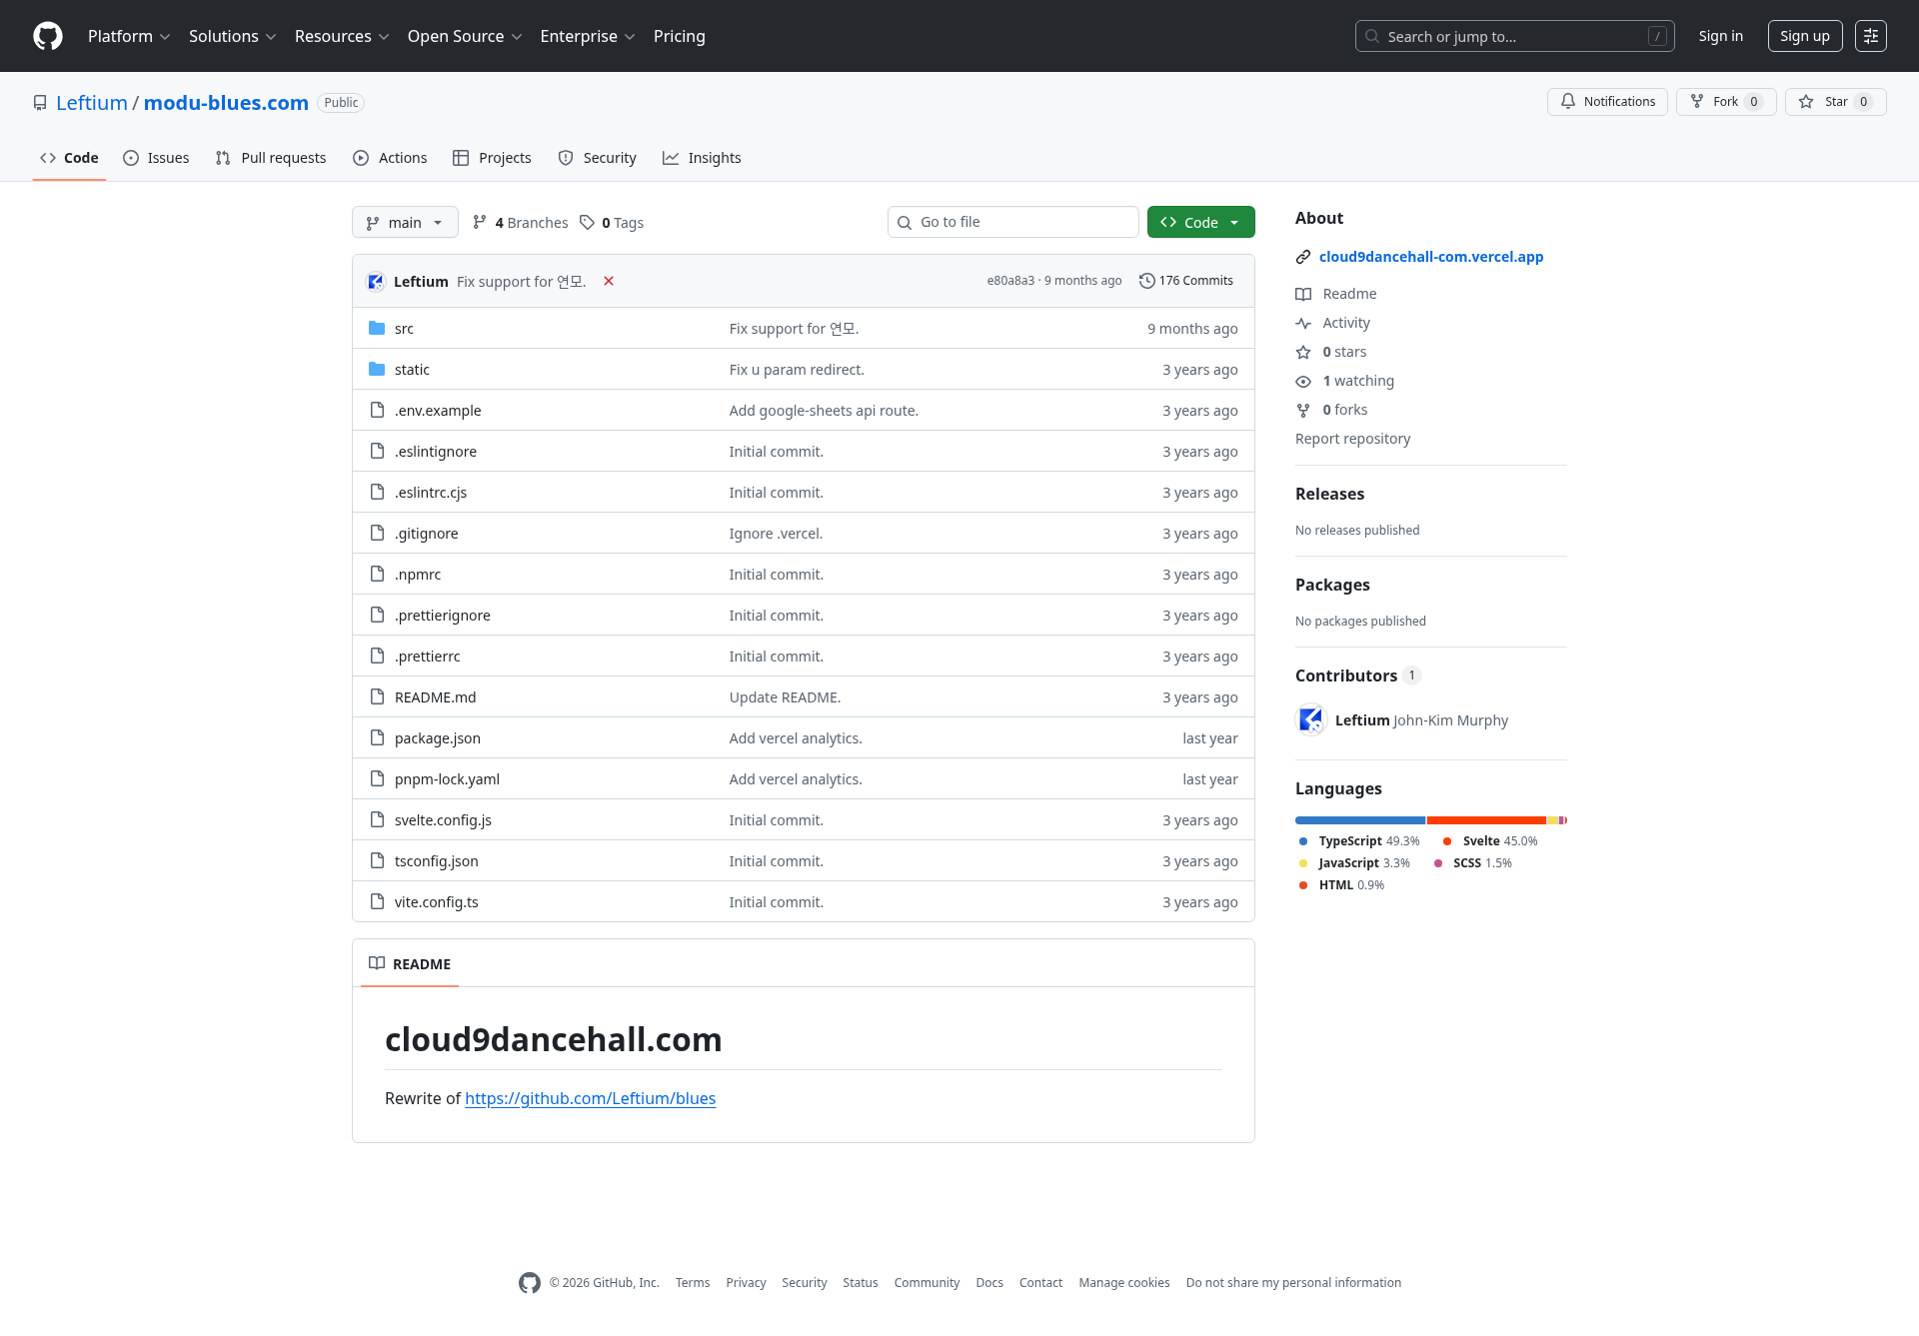Viewport: 1919px width, 1336px height.
Task: Open the src folder icon
Action: pyautogui.click(x=377, y=328)
